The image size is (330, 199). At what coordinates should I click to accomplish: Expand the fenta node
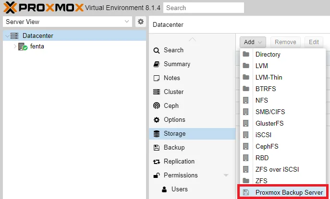click(15, 46)
